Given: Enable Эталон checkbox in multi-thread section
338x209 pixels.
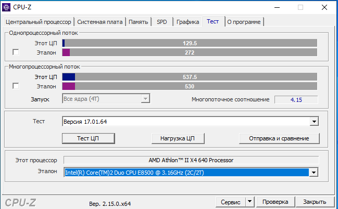Looking at the screenshot, I should (x=16, y=86).
